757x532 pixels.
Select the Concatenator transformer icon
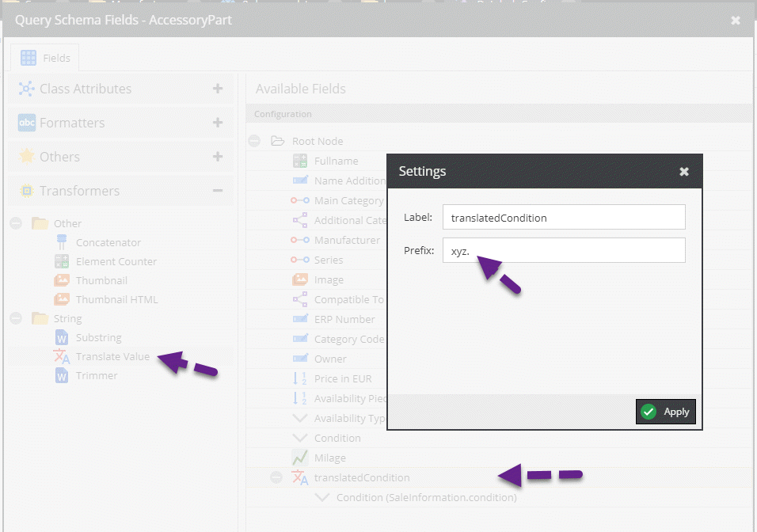(62, 242)
